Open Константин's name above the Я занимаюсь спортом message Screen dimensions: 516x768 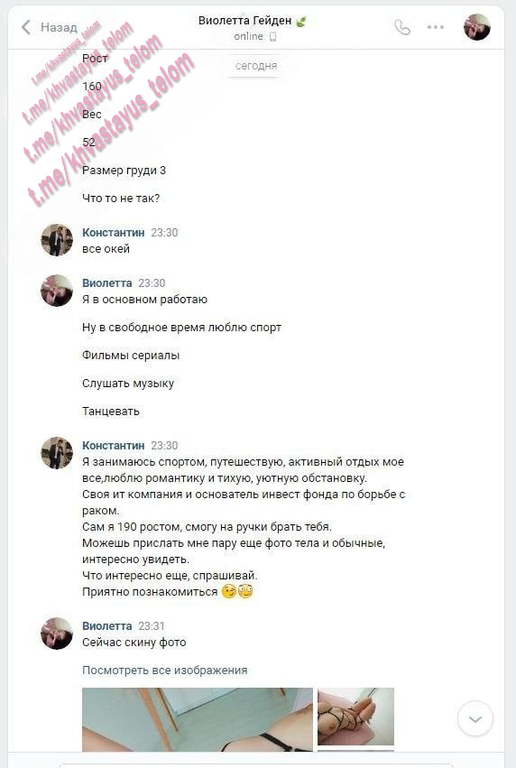(x=113, y=446)
